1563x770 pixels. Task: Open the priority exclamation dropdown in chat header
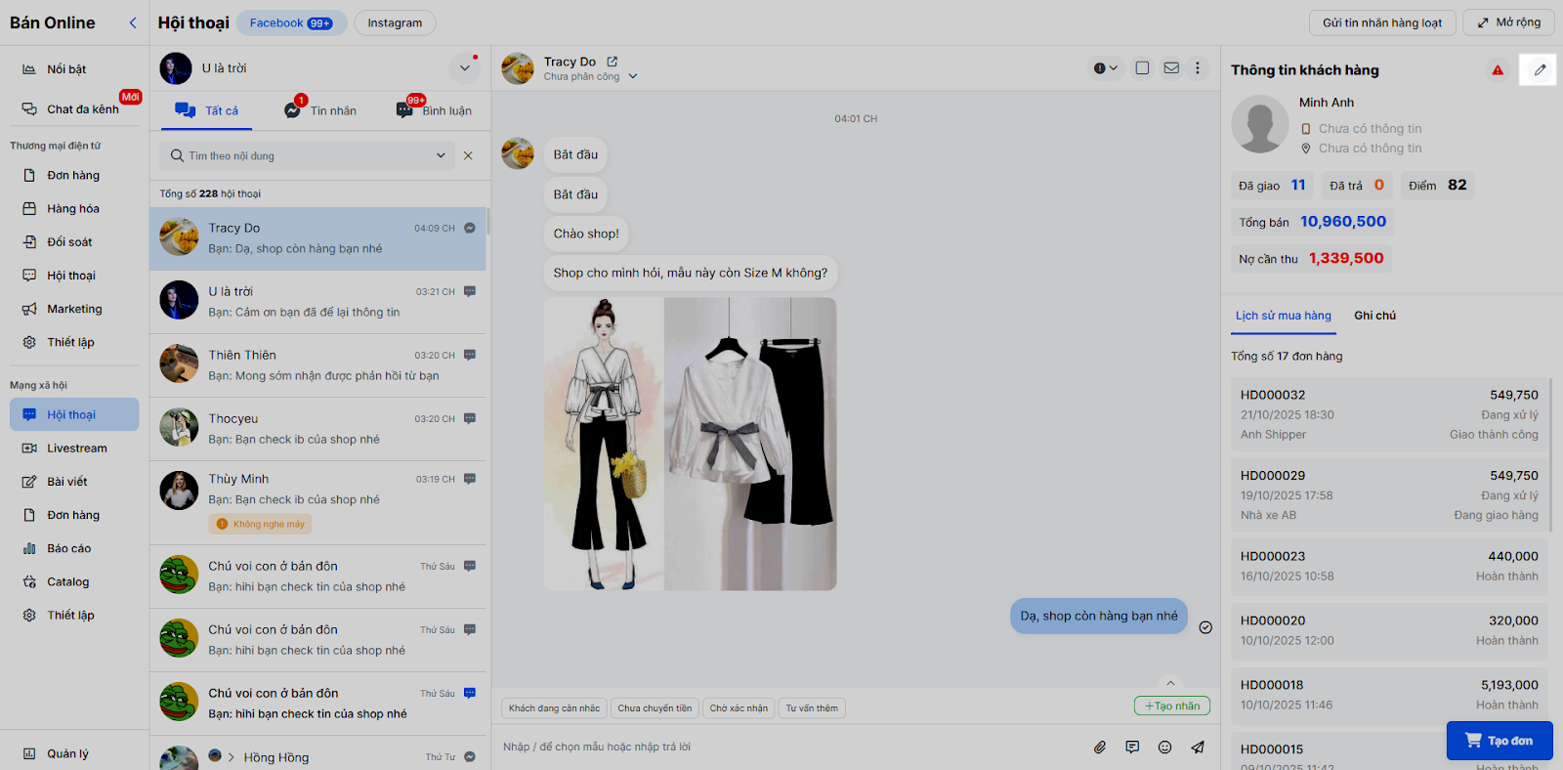(1106, 68)
